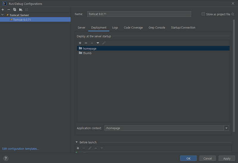Select the thumb deployment artifact
This screenshot has height=163, width=238.
point(153,53)
